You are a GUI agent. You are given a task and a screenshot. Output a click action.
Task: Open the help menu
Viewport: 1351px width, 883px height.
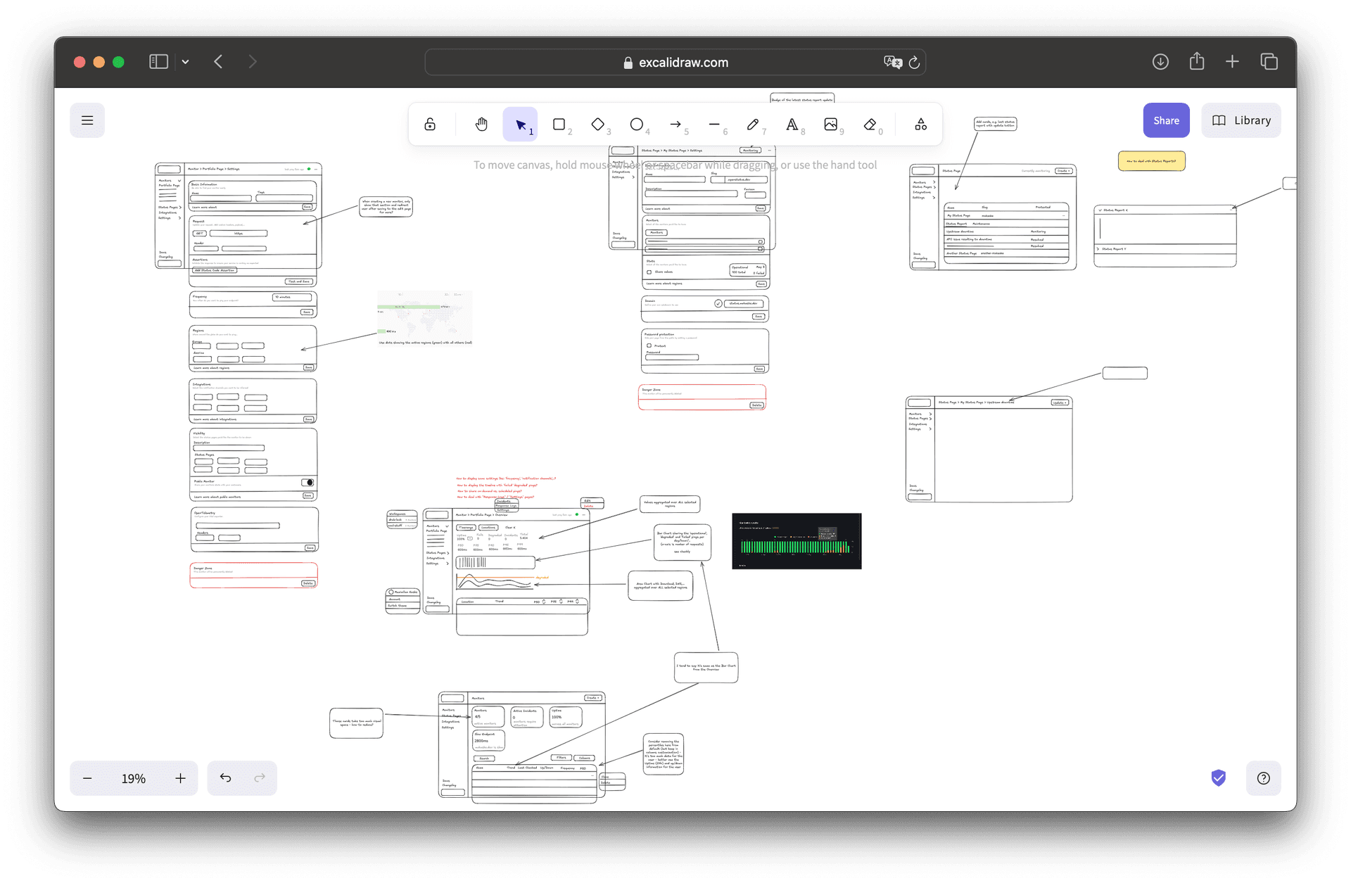coord(1264,778)
